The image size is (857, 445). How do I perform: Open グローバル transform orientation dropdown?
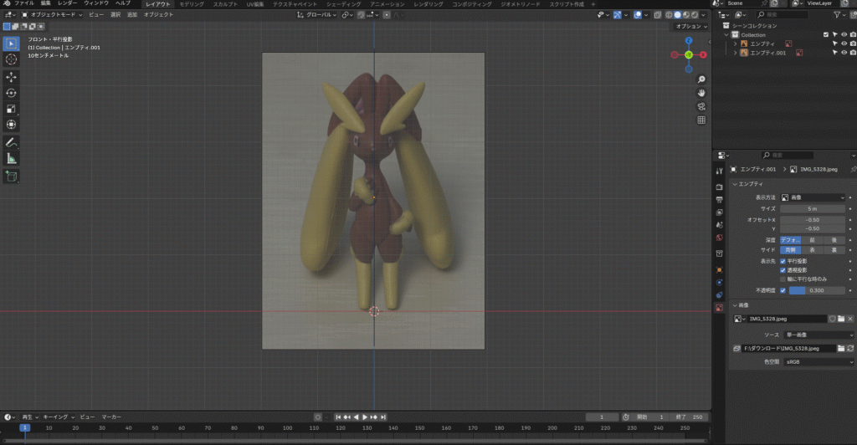click(x=317, y=15)
